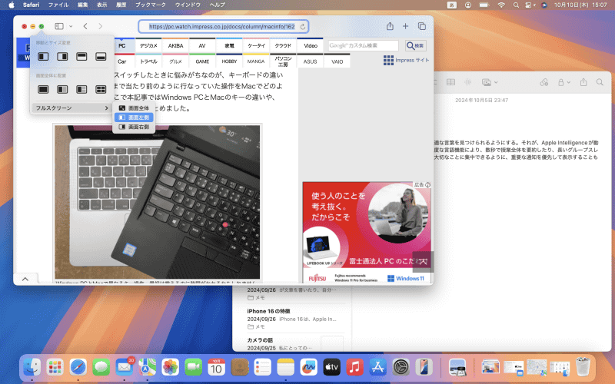
Task: Add a link in Notes toolbar
Action: 544,82
